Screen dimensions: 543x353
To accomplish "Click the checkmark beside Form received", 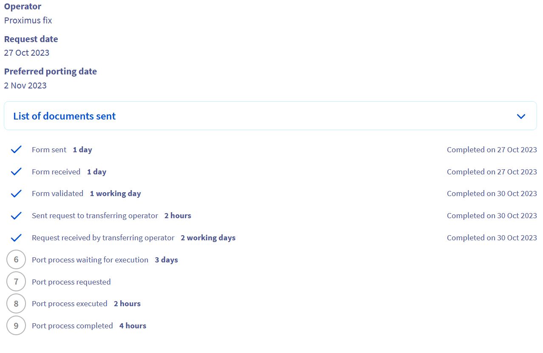I will pos(16,172).
